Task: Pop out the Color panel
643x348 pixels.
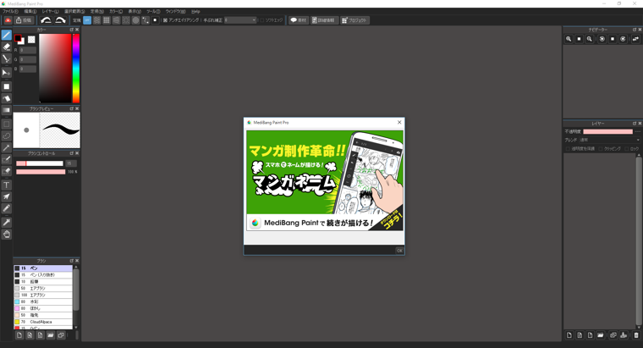Action: 71,30
